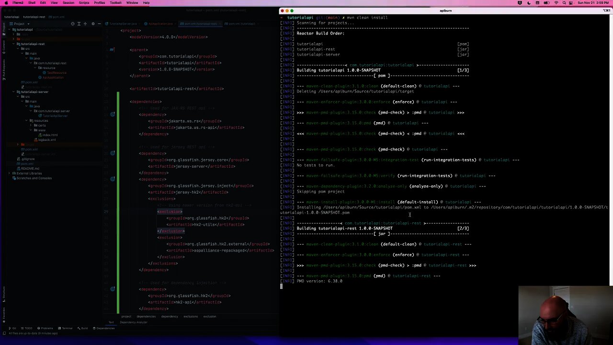
Task: Open Project tool window stripe button
Action: (3, 30)
